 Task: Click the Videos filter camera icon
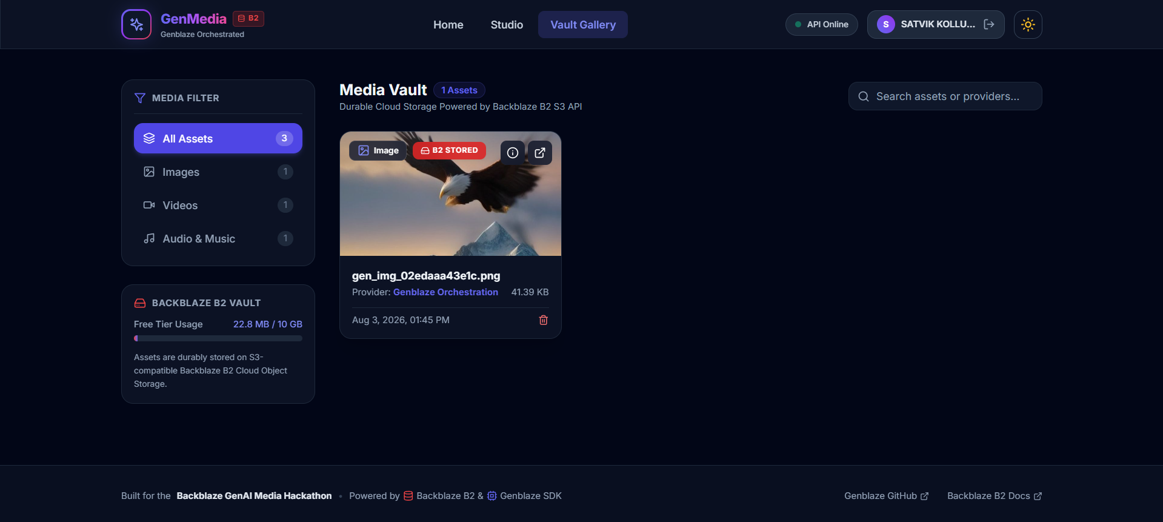point(149,205)
